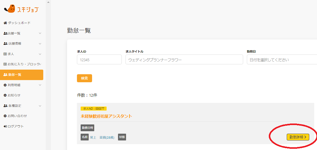Image resolution: width=317 pixels, height=150 pixels.
Task: Expand the 求人 chevron
Action: point(40,54)
